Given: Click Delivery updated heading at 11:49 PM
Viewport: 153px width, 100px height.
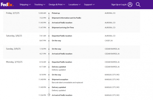Looking at the screenshot, I should [59, 87].
